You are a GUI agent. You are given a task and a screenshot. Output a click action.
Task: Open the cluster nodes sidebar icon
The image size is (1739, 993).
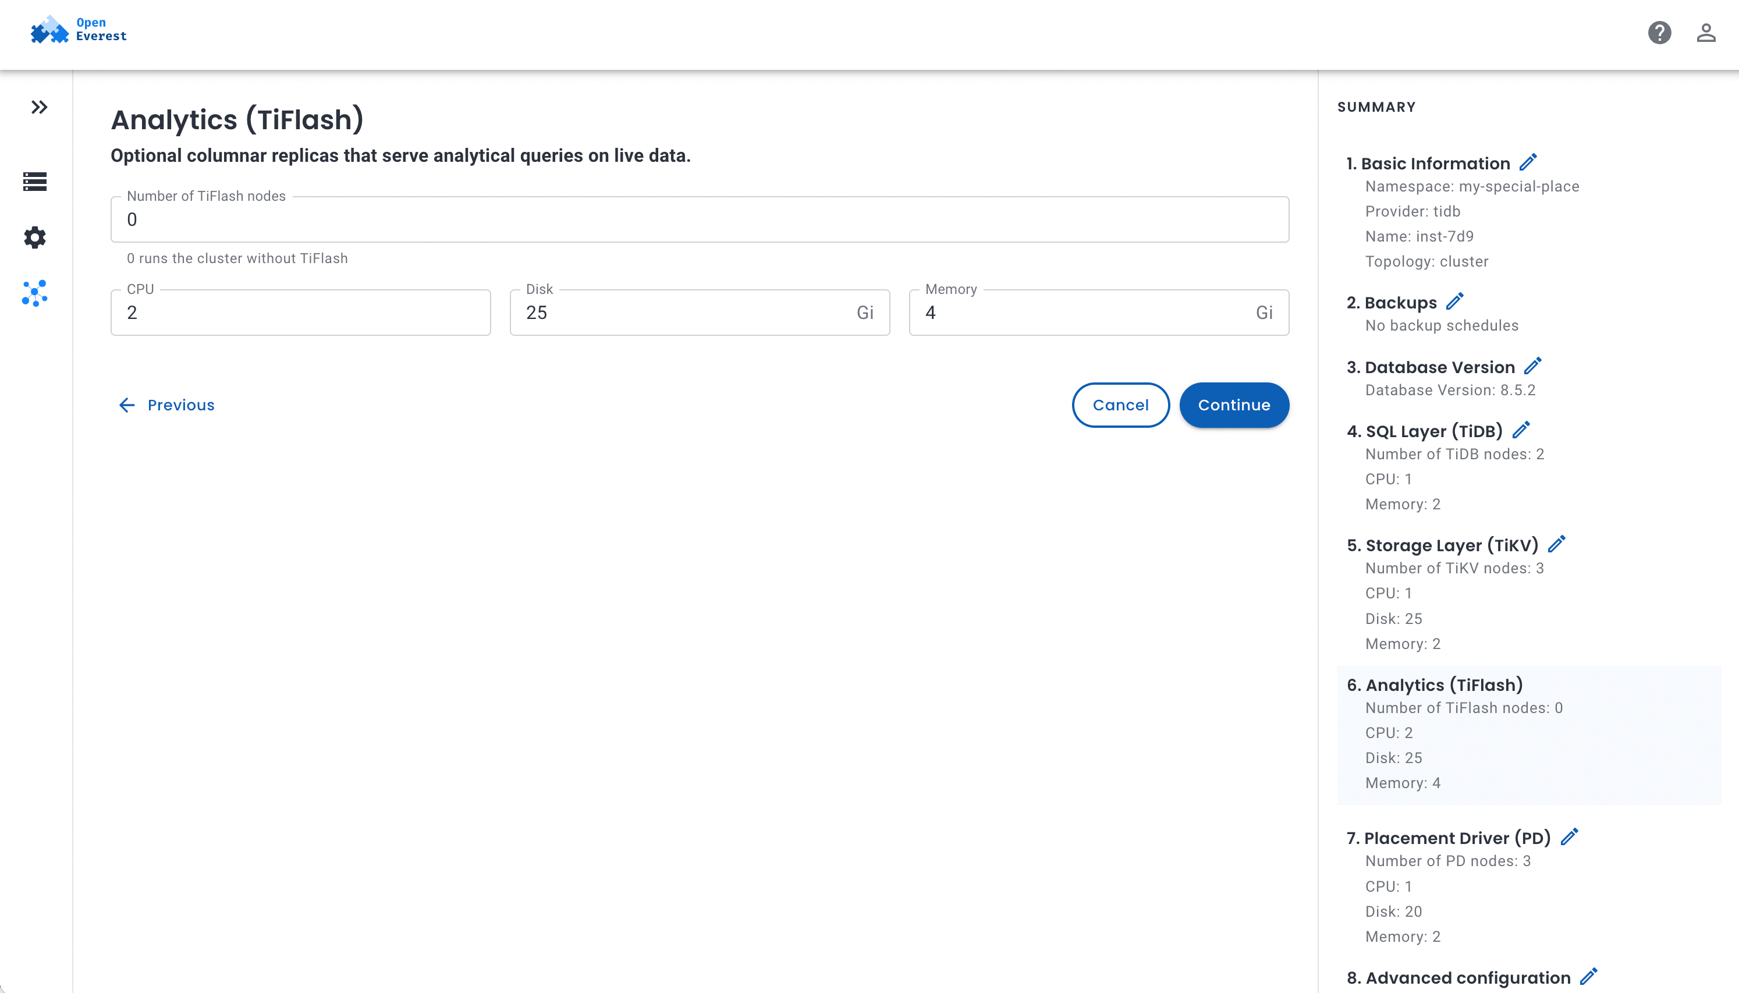tap(35, 293)
